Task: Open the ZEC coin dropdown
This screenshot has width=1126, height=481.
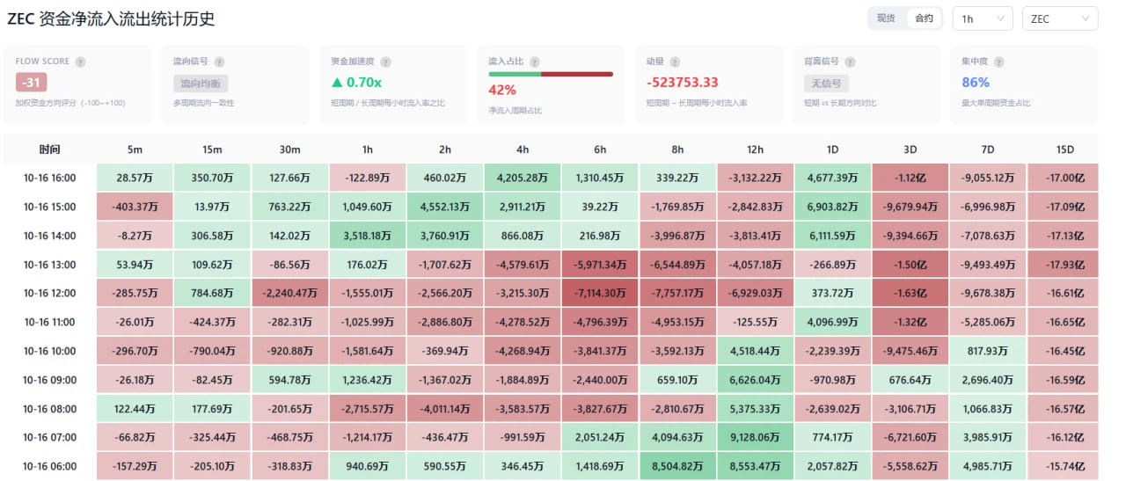Action: coord(1060,18)
